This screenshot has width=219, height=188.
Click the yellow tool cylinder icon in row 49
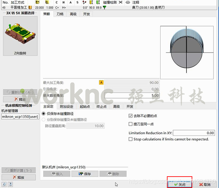click(30, 7)
